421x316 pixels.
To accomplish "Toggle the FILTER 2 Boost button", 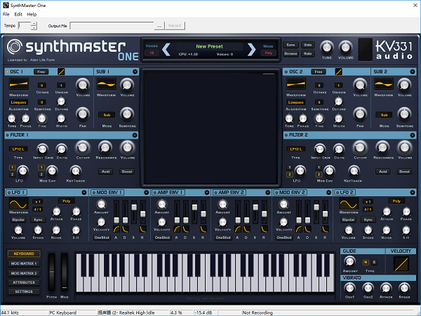I will [x=404, y=172].
